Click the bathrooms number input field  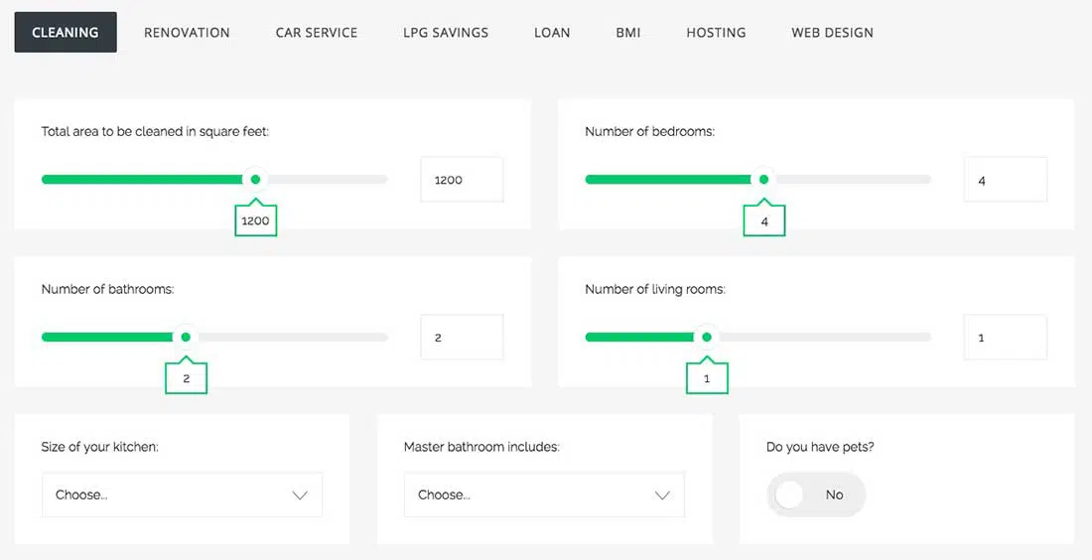click(x=462, y=338)
